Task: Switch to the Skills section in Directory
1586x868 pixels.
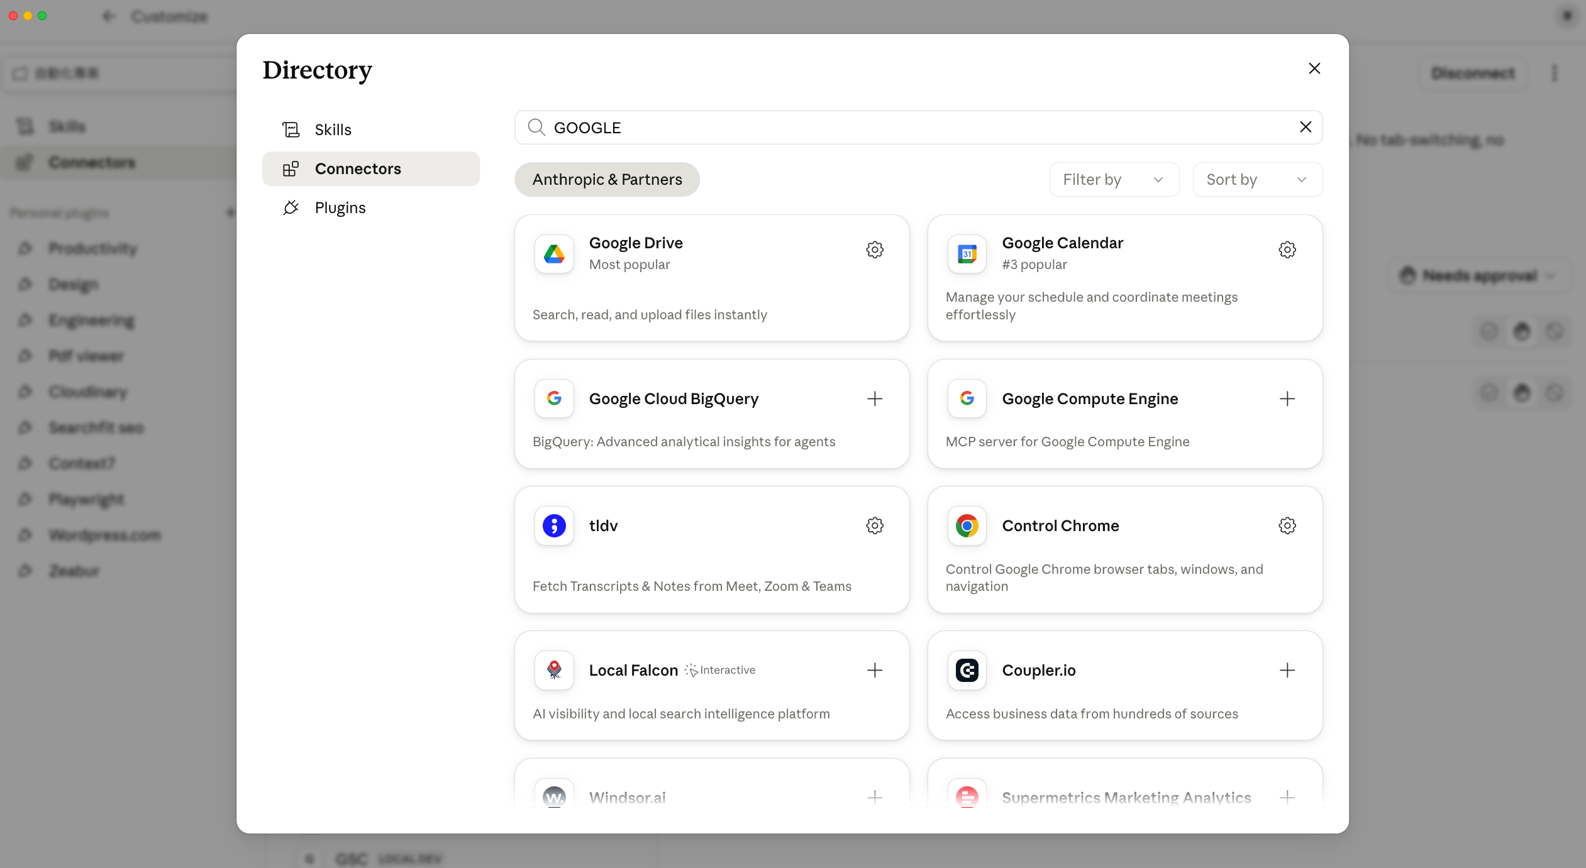Action: pyautogui.click(x=371, y=129)
